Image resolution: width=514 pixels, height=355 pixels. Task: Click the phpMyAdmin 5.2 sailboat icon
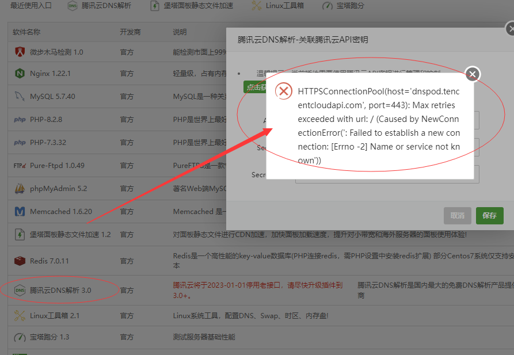click(20, 189)
